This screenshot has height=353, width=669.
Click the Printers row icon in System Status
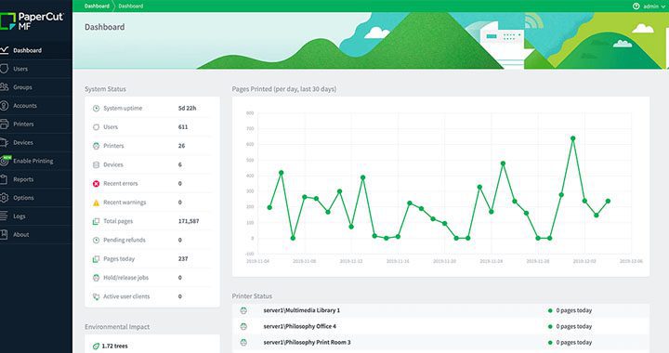[x=96, y=146]
